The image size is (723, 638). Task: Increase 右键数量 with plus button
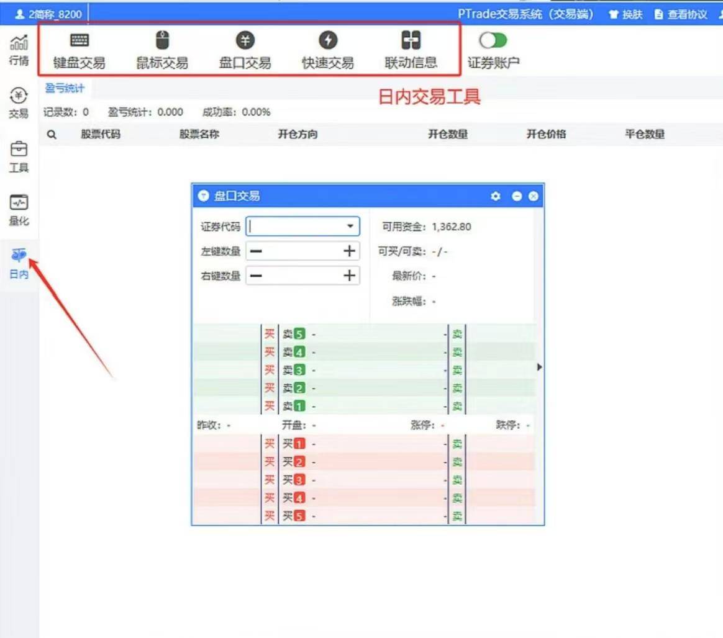(x=349, y=276)
